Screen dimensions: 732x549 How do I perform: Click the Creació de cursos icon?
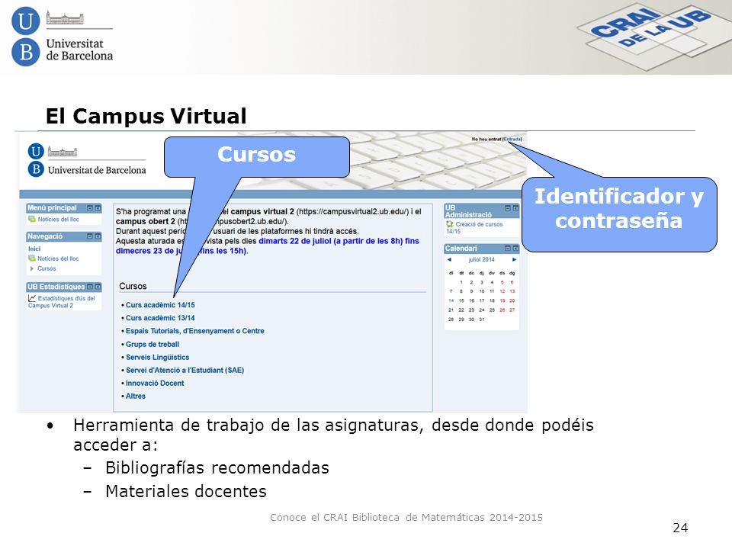point(450,224)
